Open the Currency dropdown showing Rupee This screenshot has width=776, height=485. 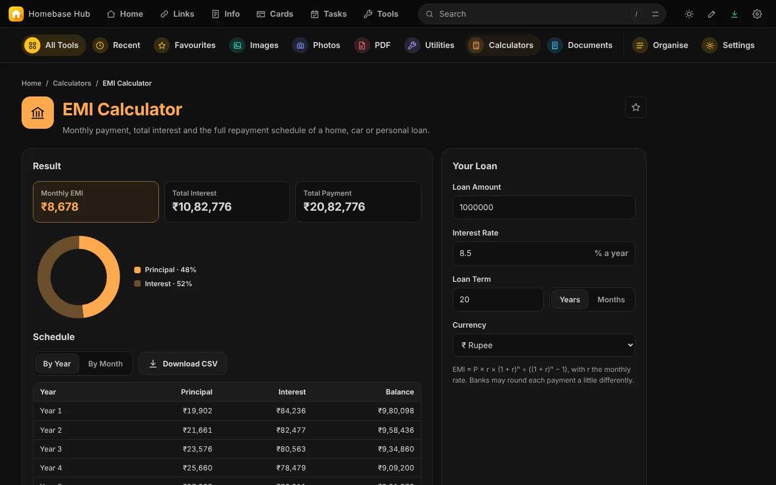(544, 345)
